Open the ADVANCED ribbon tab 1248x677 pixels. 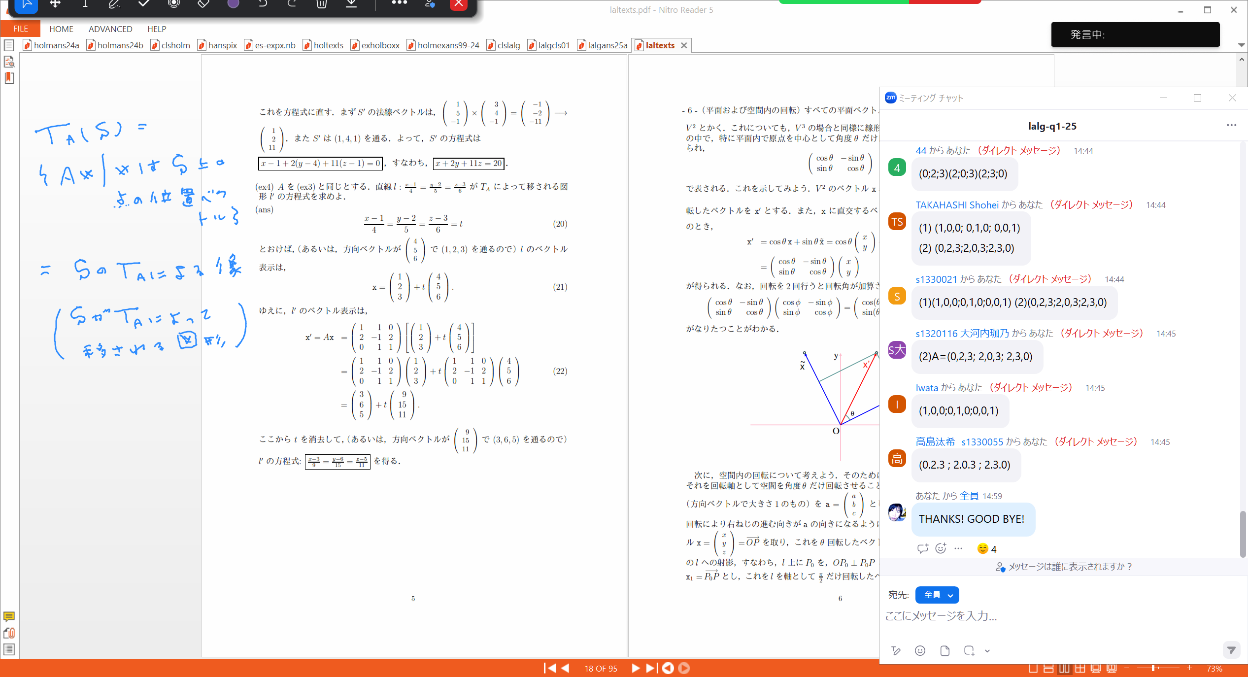point(110,29)
